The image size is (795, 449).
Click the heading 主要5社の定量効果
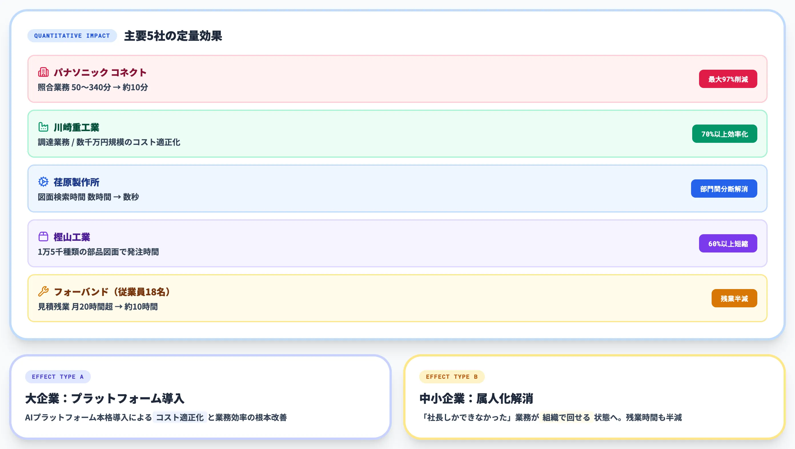(x=173, y=36)
